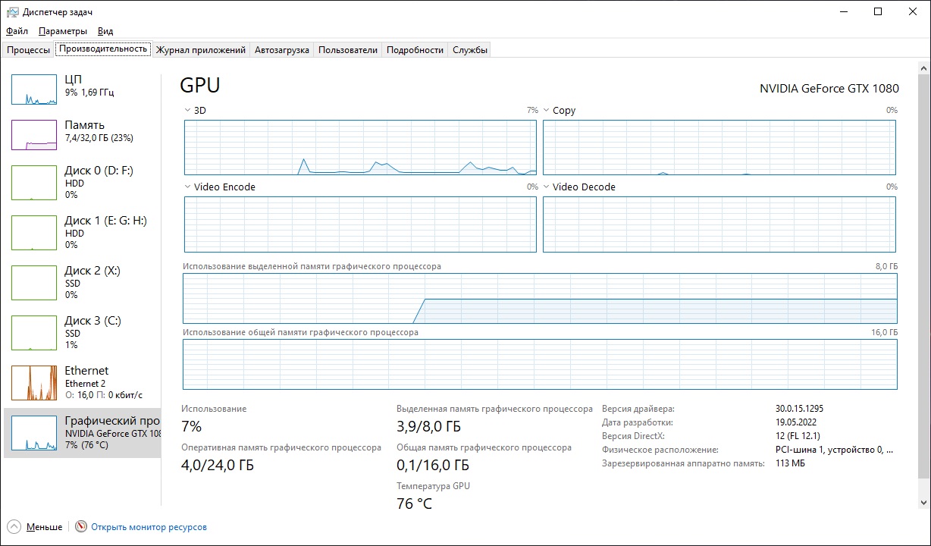This screenshot has height=546, width=931.
Task: Open the 3D graph engine dropdown
Action: [188, 111]
